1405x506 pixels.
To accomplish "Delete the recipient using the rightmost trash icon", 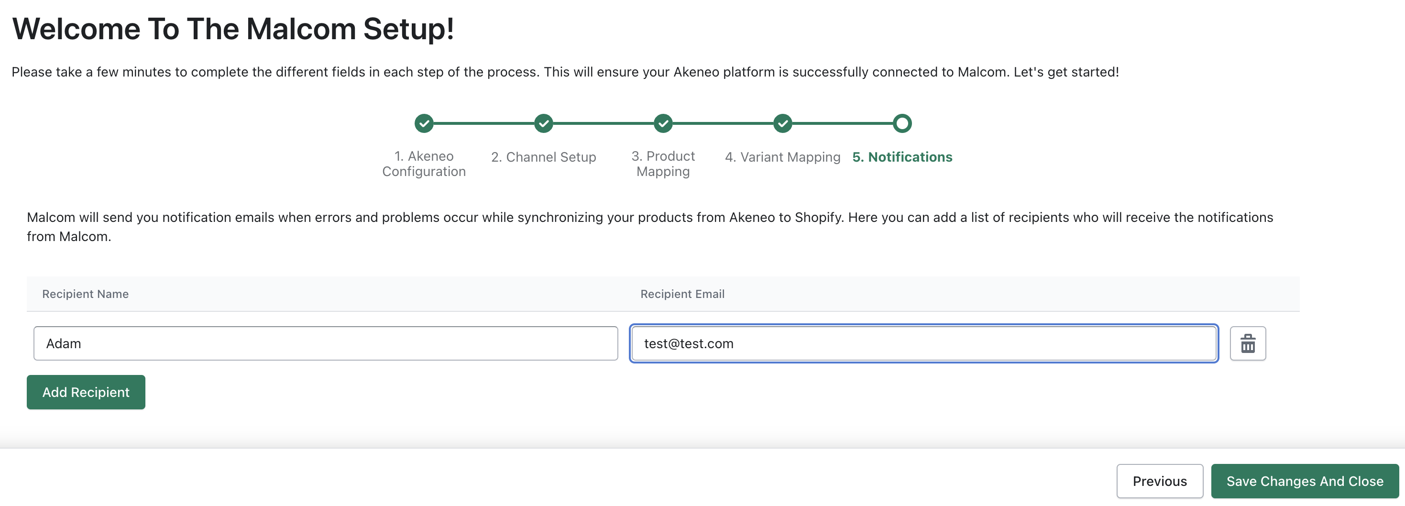I will pos(1248,343).
